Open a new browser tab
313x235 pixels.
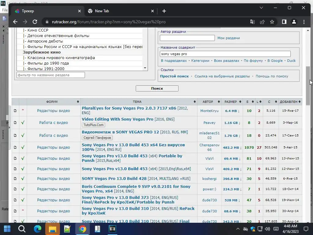[x=164, y=11]
